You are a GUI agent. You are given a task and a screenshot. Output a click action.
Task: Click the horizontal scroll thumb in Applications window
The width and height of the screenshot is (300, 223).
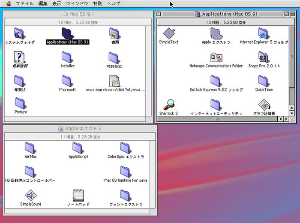217,119
